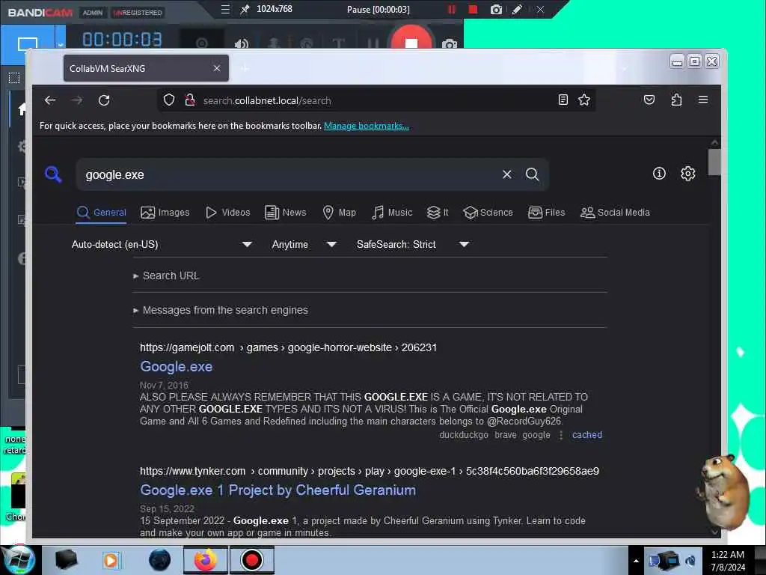Open the News category tab
Image resolution: width=766 pixels, height=575 pixels.
(286, 213)
